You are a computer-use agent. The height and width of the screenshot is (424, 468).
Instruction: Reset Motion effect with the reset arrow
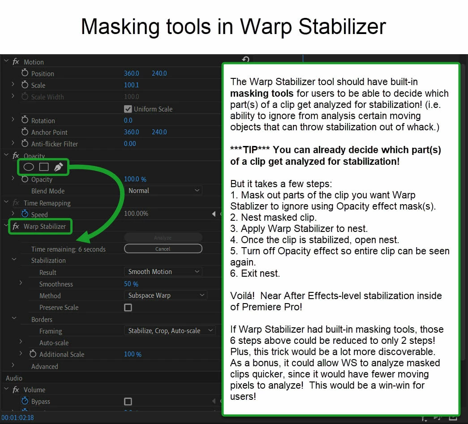point(245,60)
